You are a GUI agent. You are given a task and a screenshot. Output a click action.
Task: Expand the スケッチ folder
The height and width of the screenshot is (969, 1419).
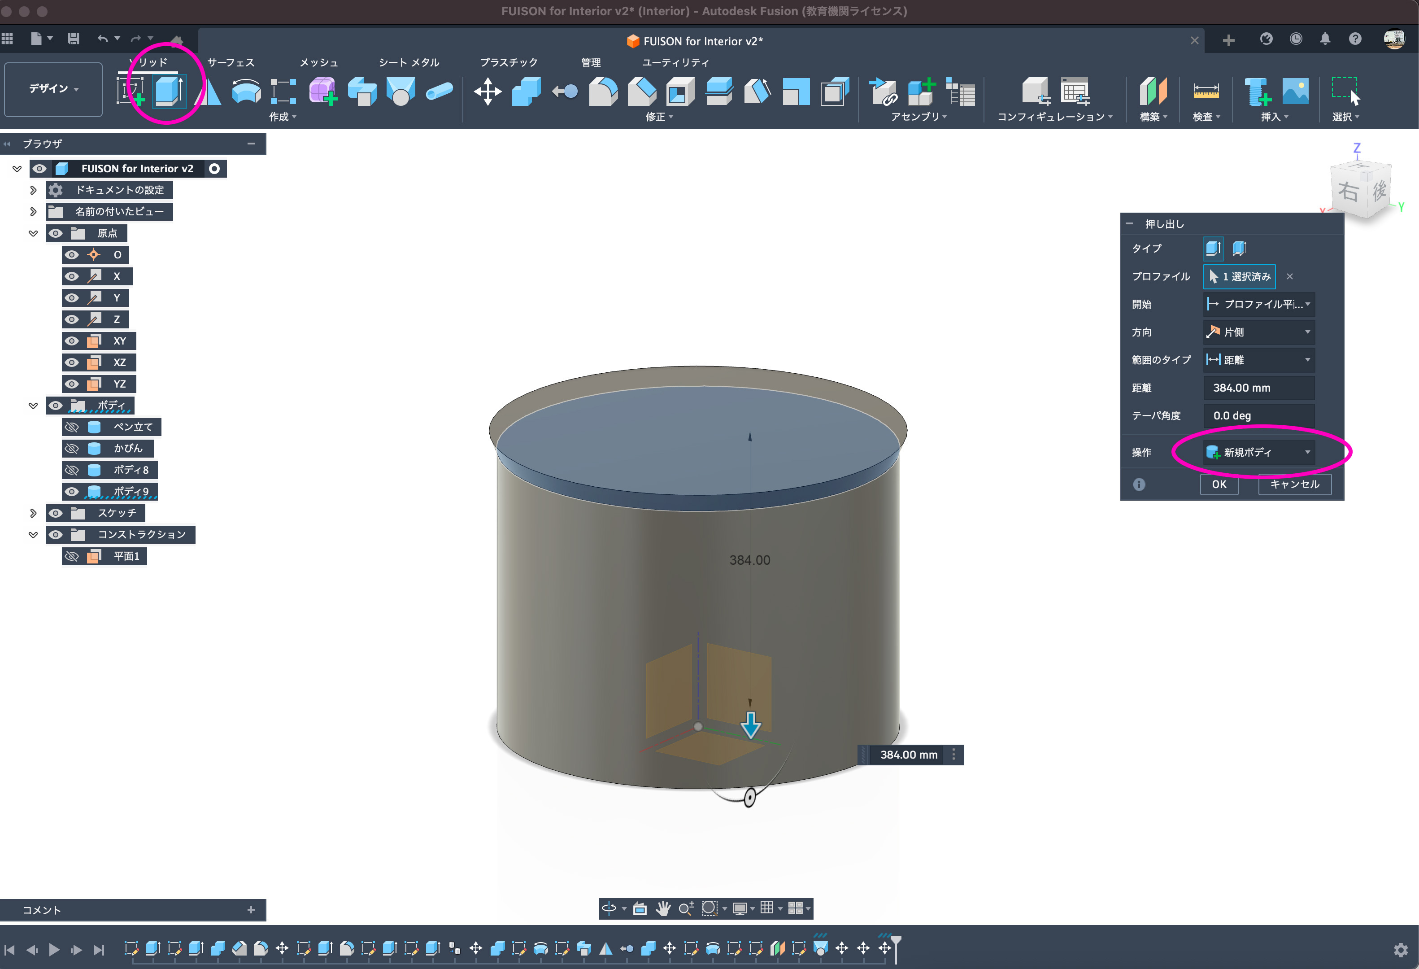tap(33, 513)
